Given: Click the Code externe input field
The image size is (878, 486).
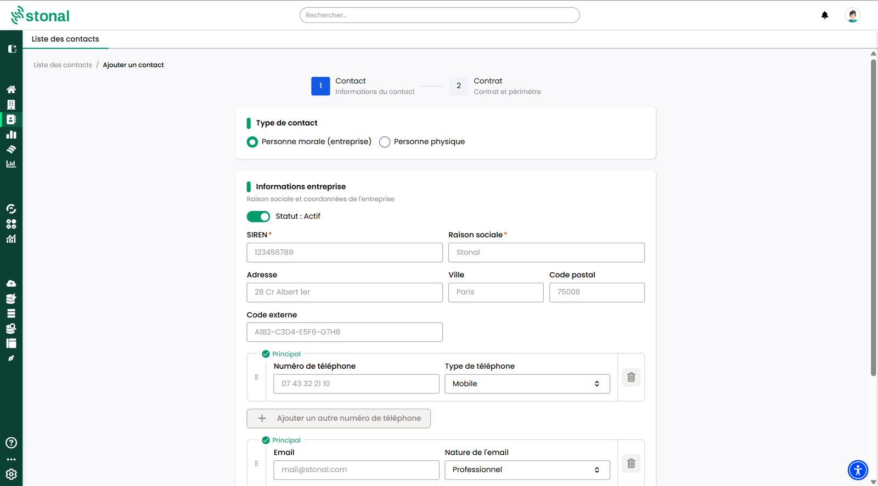Looking at the screenshot, I should pos(345,332).
